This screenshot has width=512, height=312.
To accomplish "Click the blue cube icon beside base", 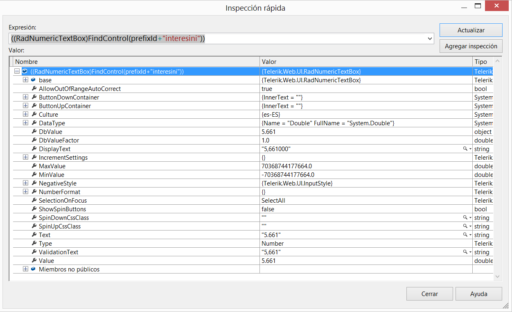I will pyautogui.click(x=33, y=80).
